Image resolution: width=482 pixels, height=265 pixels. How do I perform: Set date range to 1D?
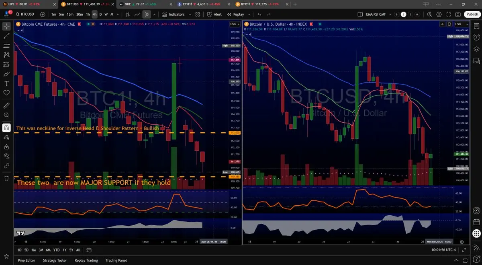click(19, 250)
